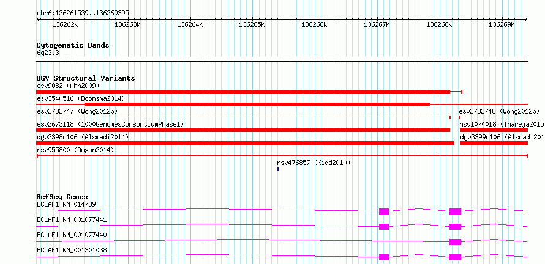
Task: Click the 136269k ruler tick label
Action: pos(502,25)
